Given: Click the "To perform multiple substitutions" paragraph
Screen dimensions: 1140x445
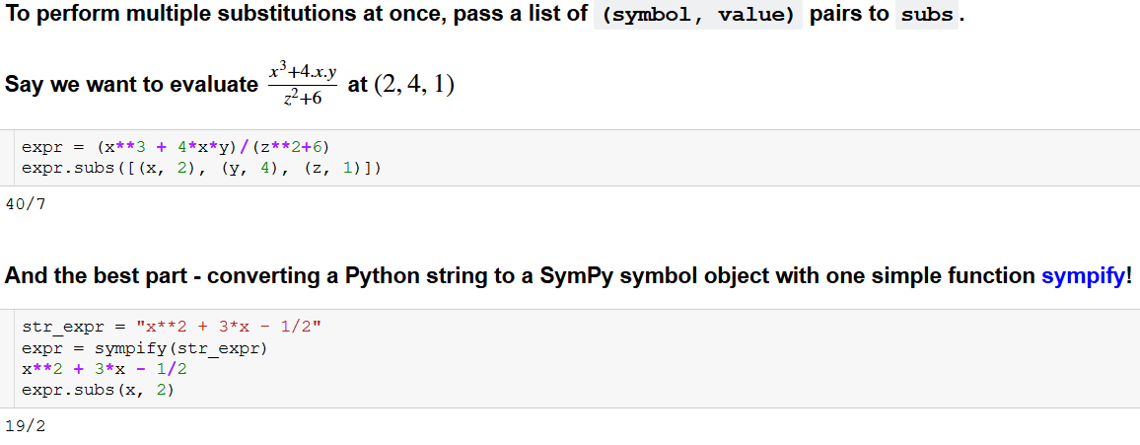Looking at the screenshot, I should (x=296, y=16).
